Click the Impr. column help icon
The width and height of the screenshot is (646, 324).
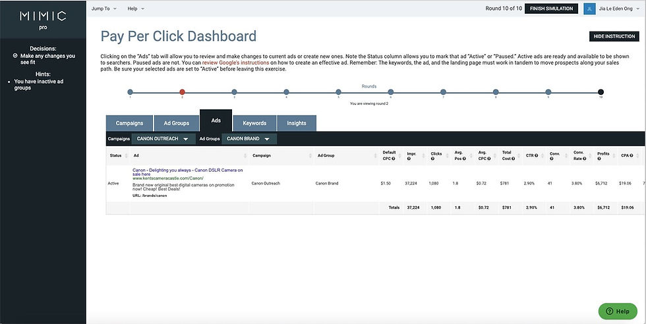click(409, 159)
